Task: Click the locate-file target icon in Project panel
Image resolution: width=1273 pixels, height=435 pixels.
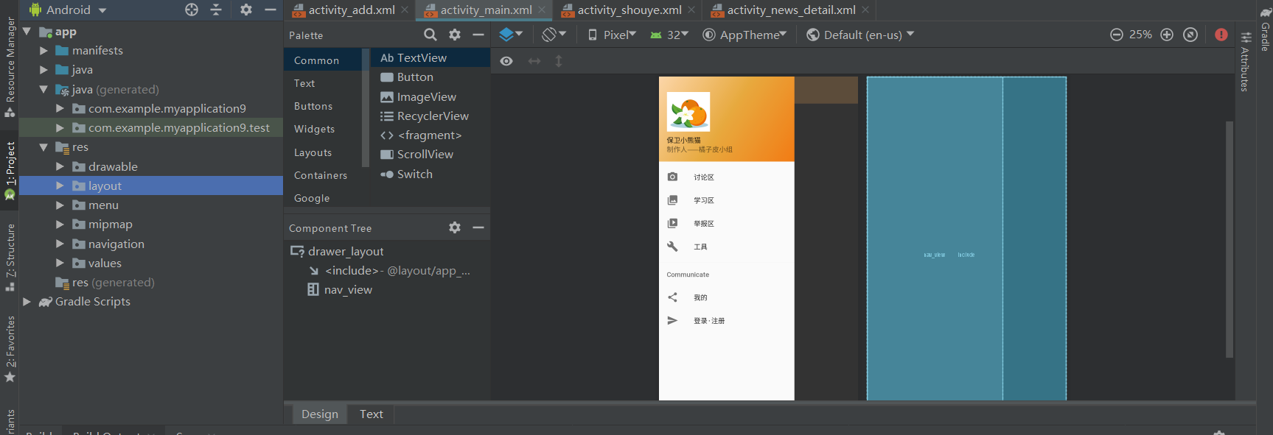Action: [192, 10]
